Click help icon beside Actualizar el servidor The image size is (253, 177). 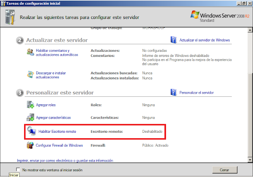tap(174, 40)
